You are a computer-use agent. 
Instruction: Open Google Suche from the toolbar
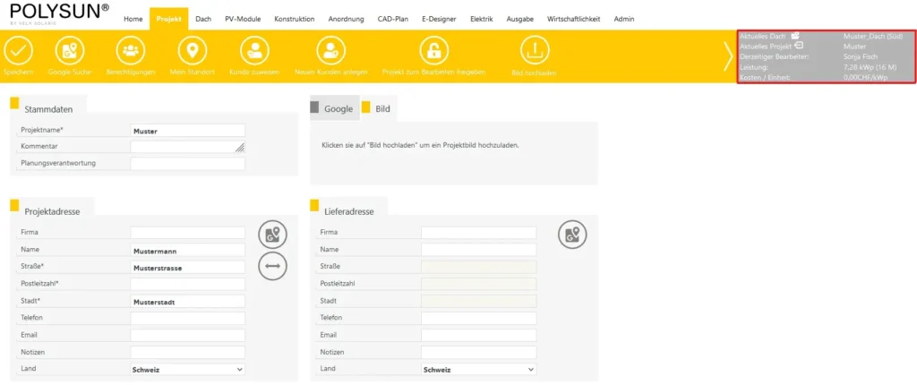tap(69, 51)
